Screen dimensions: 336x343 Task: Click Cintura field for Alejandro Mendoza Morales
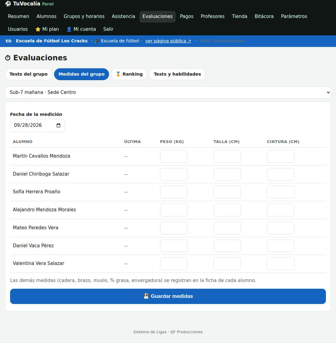pos(281,210)
